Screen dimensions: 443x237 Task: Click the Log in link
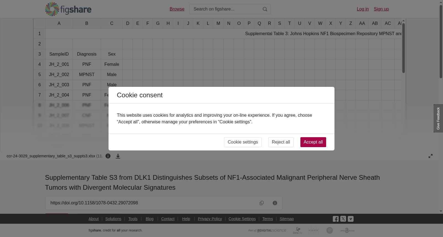pyautogui.click(x=363, y=9)
